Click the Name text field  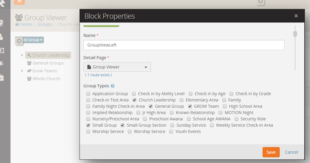click(x=184, y=45)
